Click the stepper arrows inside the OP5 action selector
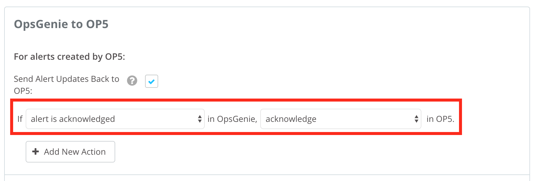536x181 pixels. pos(416,119)
